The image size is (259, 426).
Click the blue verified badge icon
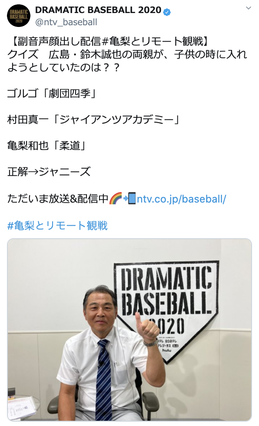(167, 12)
